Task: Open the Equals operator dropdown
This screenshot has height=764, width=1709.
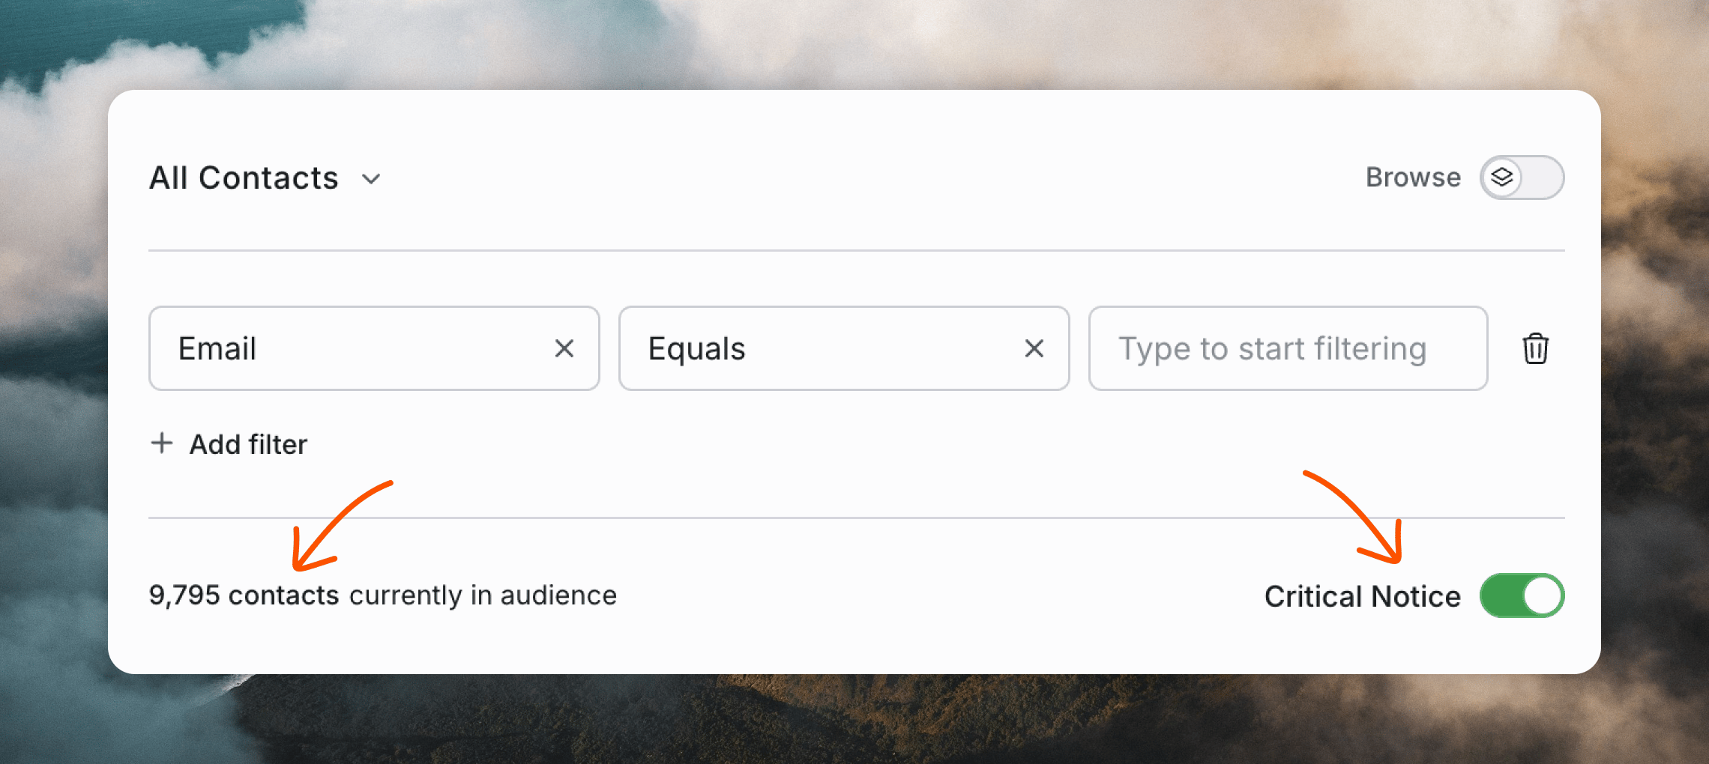Action: click(844, 348)
